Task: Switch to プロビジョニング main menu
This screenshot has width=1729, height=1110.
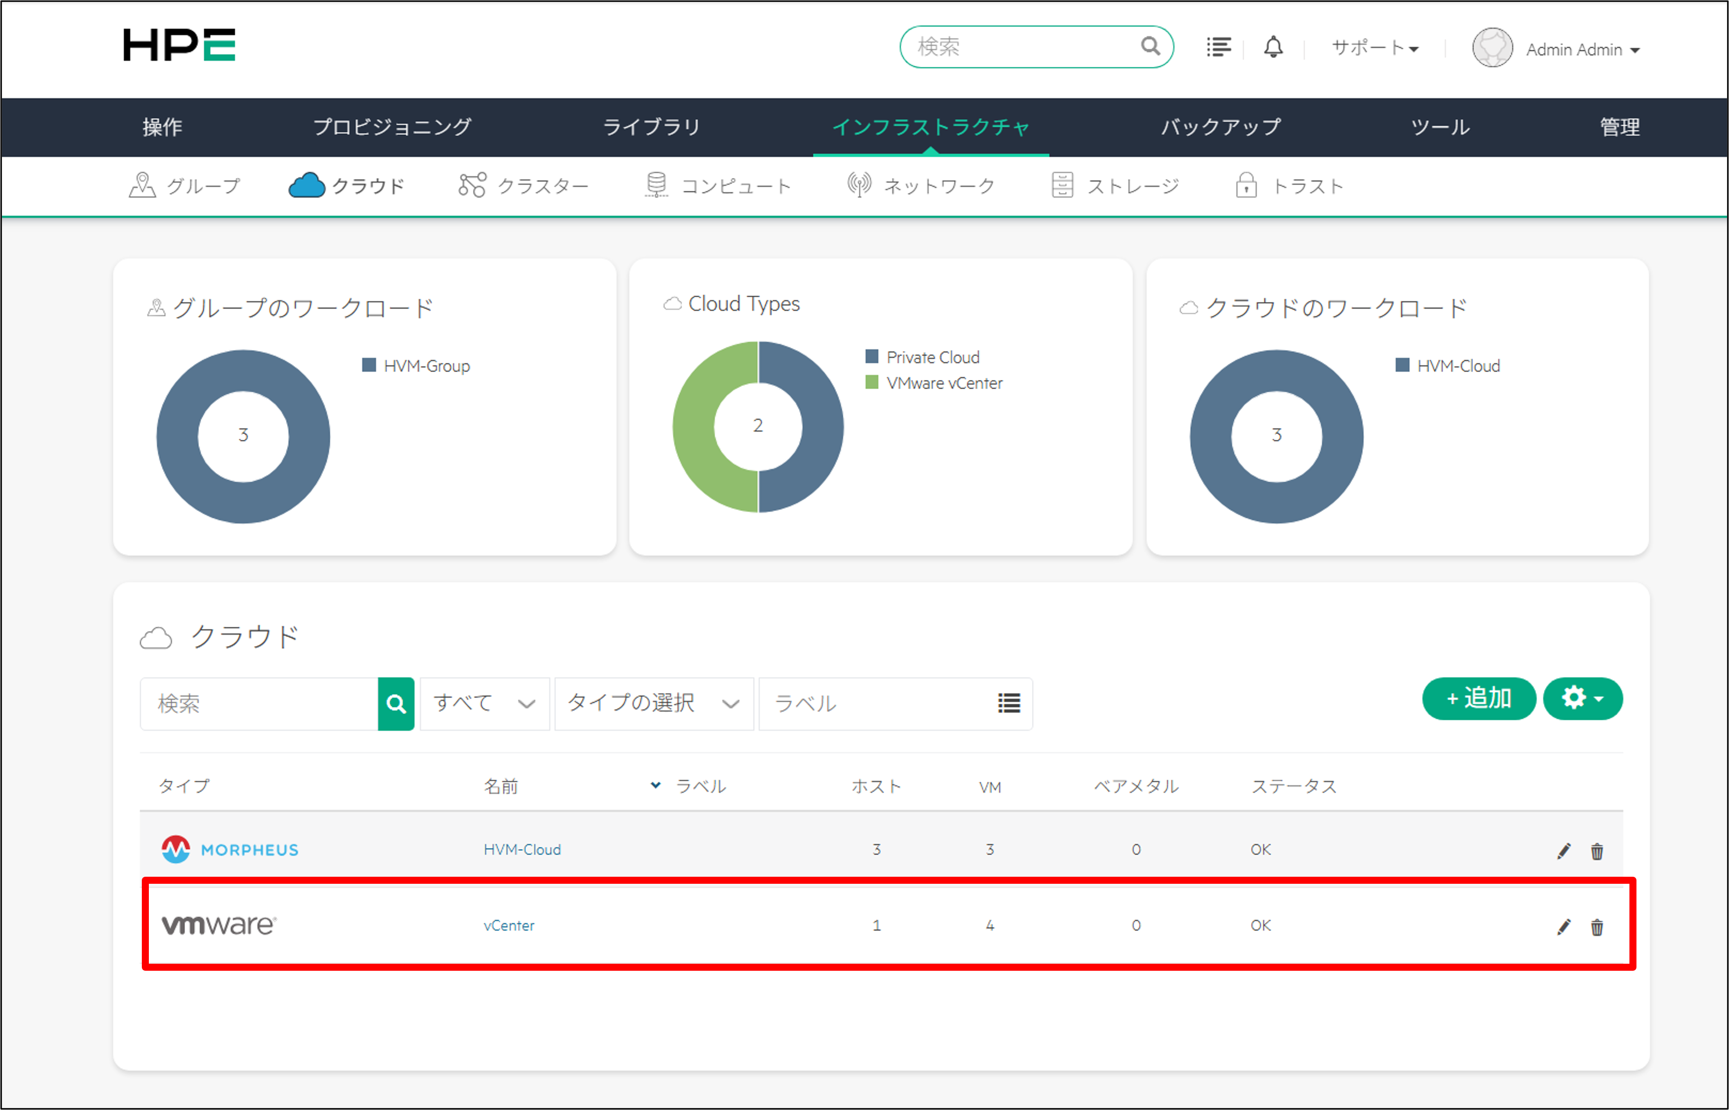Action: point(392,127)
